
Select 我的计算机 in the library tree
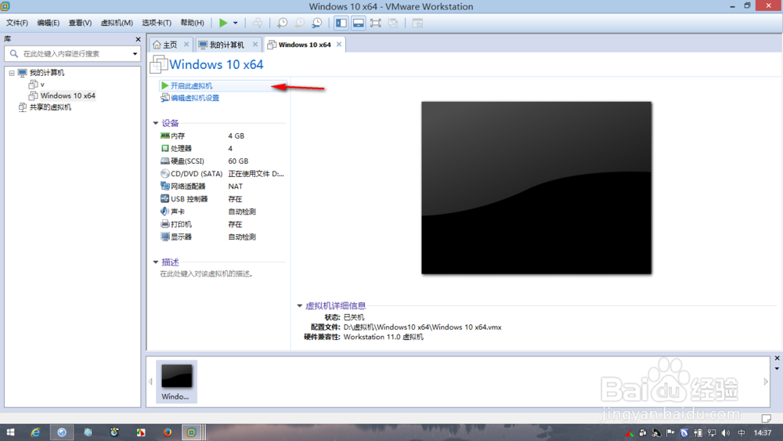tap(46, 73)
